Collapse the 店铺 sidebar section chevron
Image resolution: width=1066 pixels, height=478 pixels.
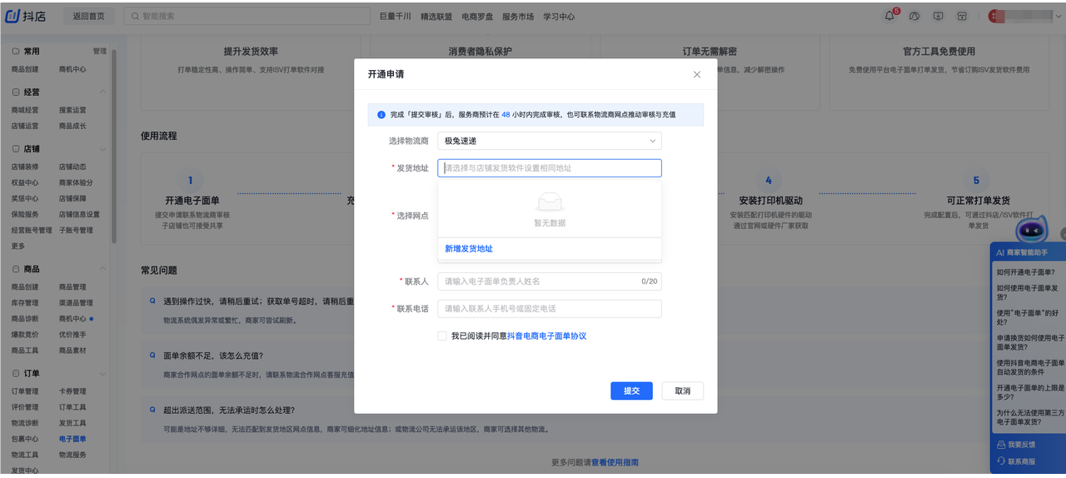coord(102,149)
